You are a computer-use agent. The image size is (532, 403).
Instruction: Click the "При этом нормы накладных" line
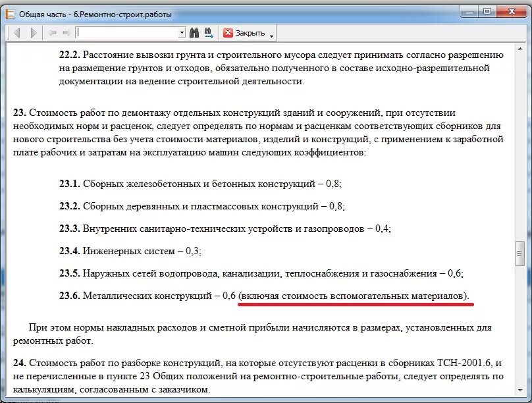[260, 327]
